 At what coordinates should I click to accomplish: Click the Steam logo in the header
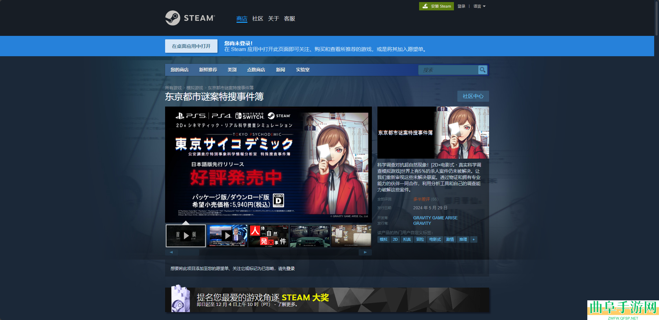(x=190, y=18)
